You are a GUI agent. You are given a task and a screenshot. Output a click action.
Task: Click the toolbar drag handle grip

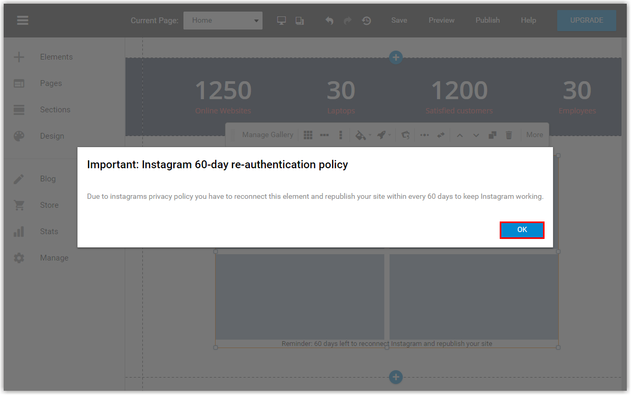pyautogui.click(x=233, y=135)
